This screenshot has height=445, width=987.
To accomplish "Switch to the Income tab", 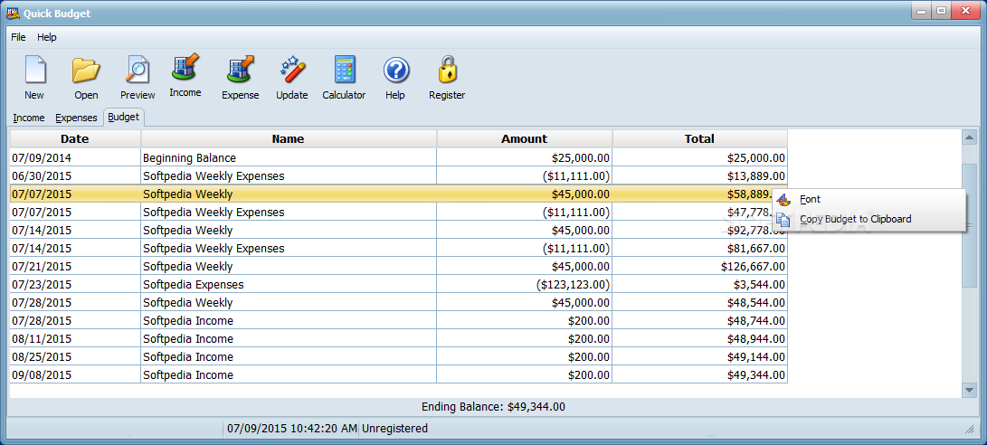I will (29, 118).
